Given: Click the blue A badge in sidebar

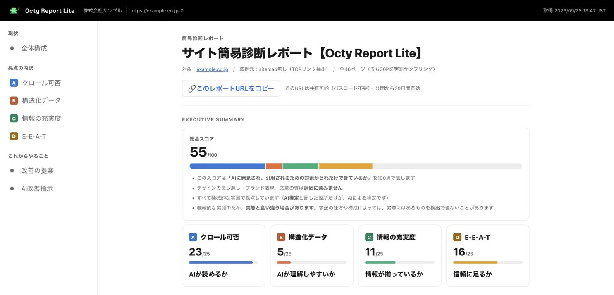Looking at the screenshot, I should (x=14, y=83).
